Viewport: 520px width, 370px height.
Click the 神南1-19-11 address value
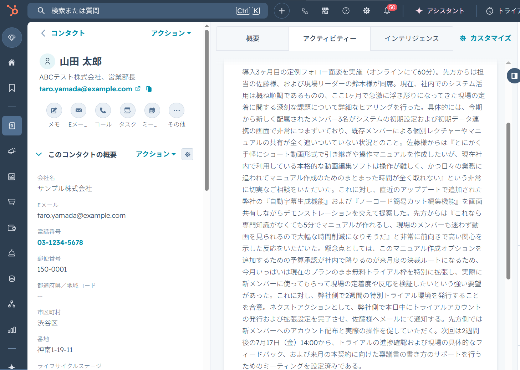click(55, 350)
